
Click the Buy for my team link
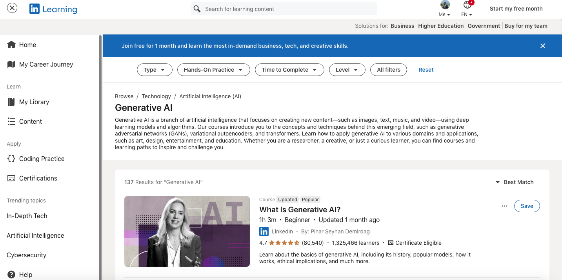click(526, 26)
